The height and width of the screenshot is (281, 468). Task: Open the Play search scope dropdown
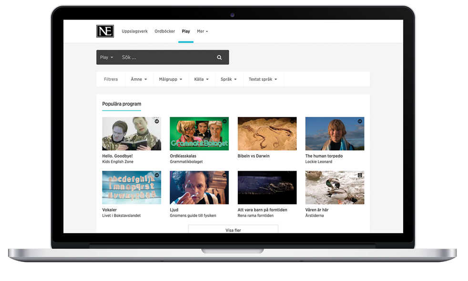[107, 58]
